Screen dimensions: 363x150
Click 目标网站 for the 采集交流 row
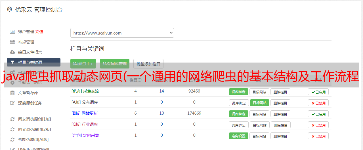[x=259, y=92]
